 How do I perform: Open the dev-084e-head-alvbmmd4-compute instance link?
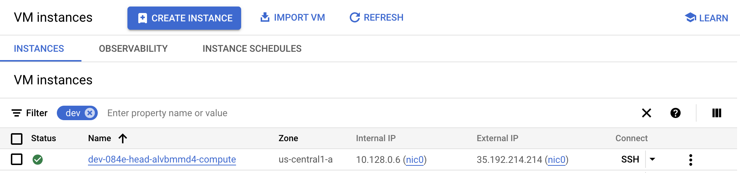pos(162,159)
